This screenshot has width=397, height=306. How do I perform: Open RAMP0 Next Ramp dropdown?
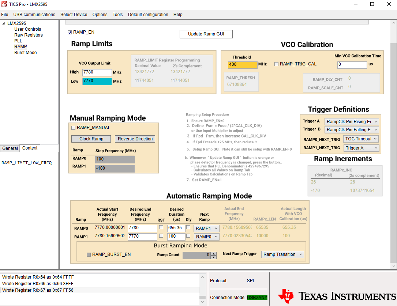pyautogui.click(x=206, y=228)
